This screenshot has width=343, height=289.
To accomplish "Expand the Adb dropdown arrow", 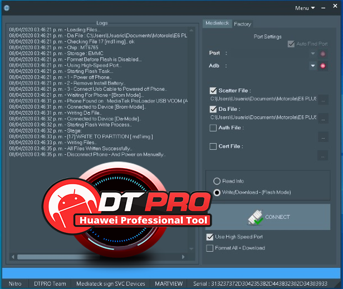I will [313, 66].
